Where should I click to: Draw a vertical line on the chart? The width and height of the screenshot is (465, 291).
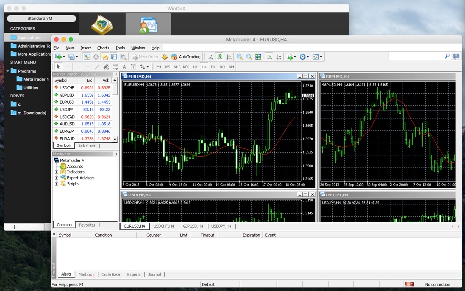coord(79,66)
